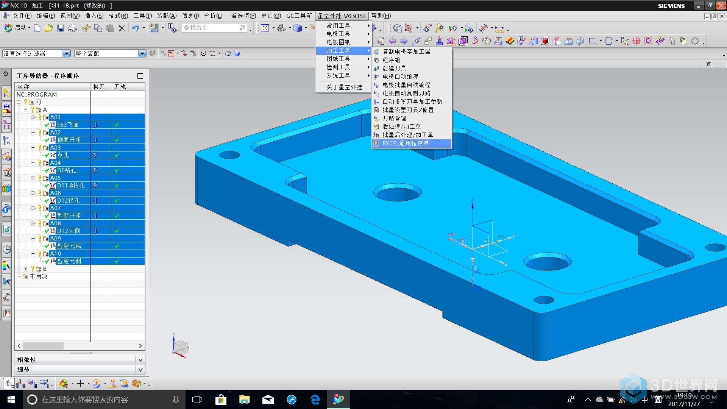The width and height of the screenshot is (727, 409).
Task: Open the Operation Navigator sidebar tab
Action: (x=6, y=140)
